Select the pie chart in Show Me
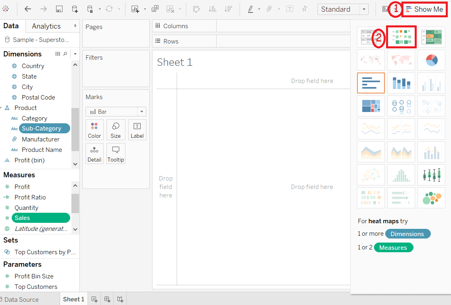451x305 pixels. 431,60
